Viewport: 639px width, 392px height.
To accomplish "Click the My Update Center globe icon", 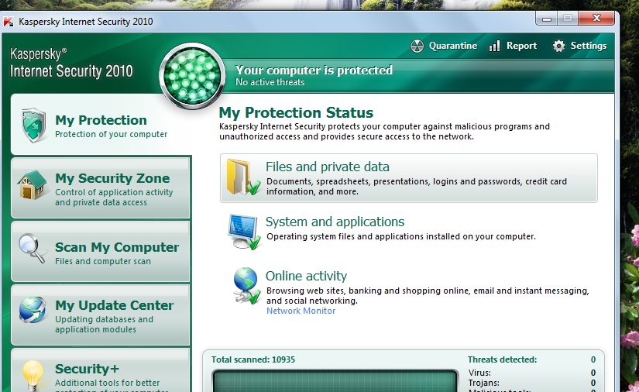I will click(33, 310).
